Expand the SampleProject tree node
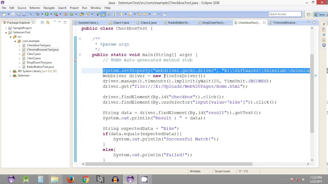Screen dimensions: 328x184 point(6,28)
